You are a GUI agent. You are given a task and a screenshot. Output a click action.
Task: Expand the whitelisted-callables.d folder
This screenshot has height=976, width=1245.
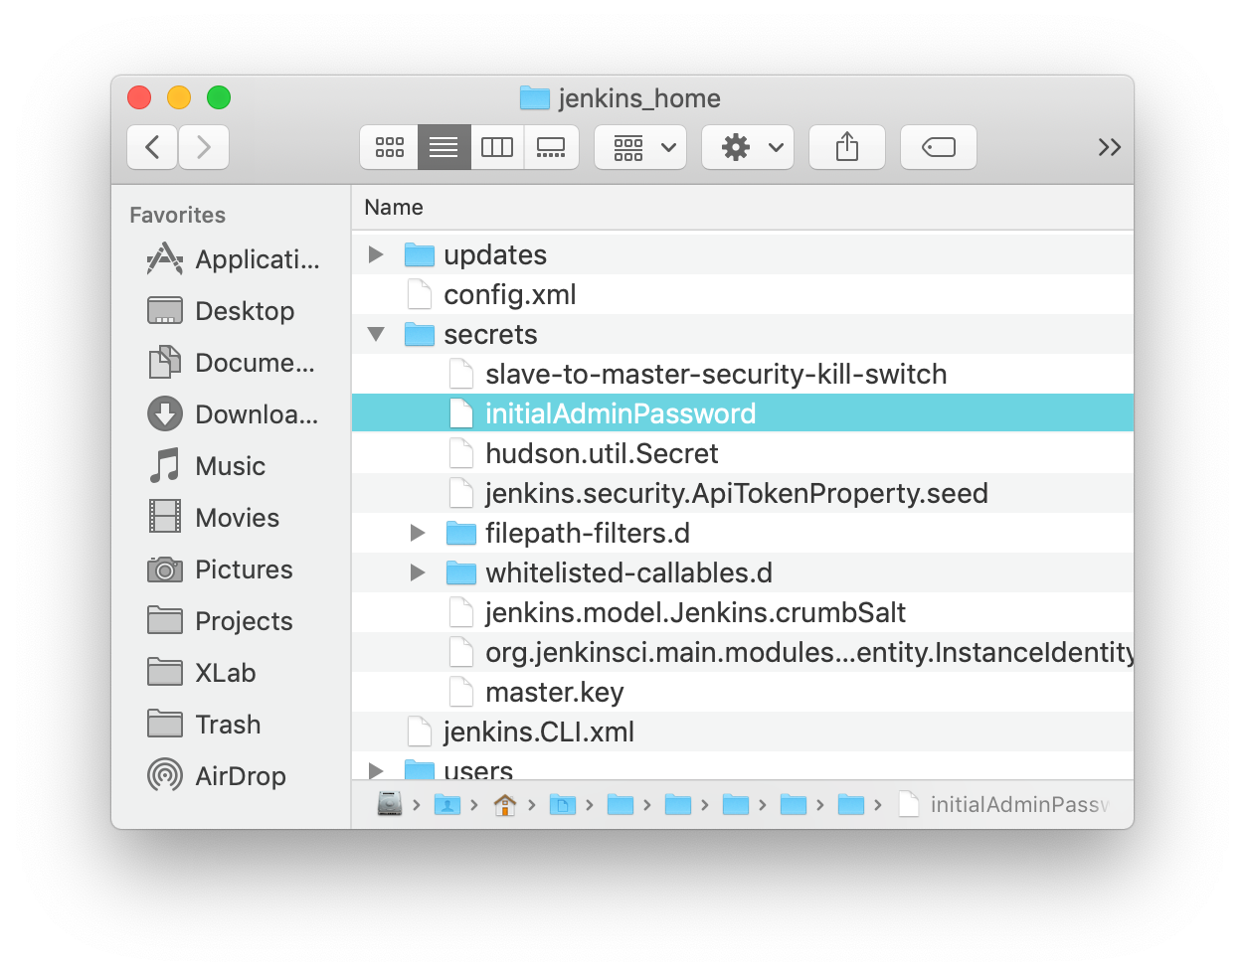pos(418,572)
